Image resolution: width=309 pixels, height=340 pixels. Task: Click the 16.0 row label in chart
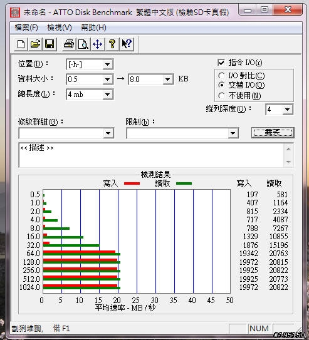click(33, 237)
